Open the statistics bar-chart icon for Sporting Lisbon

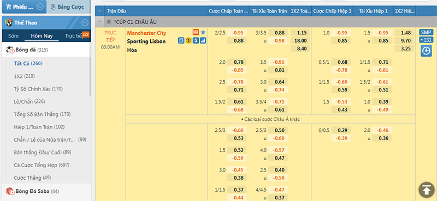pyautogui.click(x=203, y=41)
